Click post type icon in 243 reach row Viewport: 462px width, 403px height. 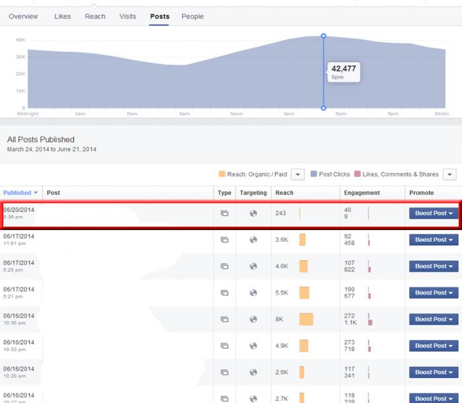[224, 213]
